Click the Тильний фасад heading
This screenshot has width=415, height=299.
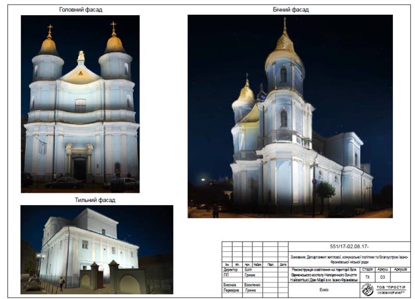[95, 200]
